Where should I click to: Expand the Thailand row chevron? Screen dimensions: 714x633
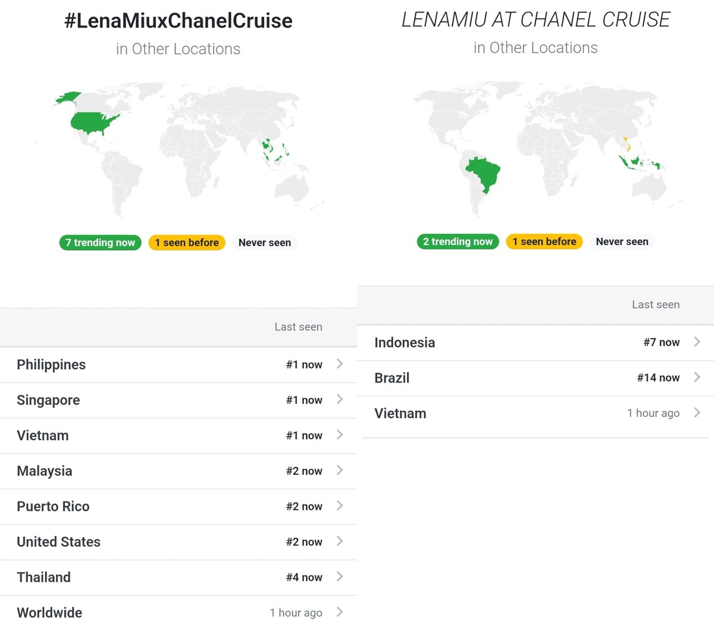[340, 576]
